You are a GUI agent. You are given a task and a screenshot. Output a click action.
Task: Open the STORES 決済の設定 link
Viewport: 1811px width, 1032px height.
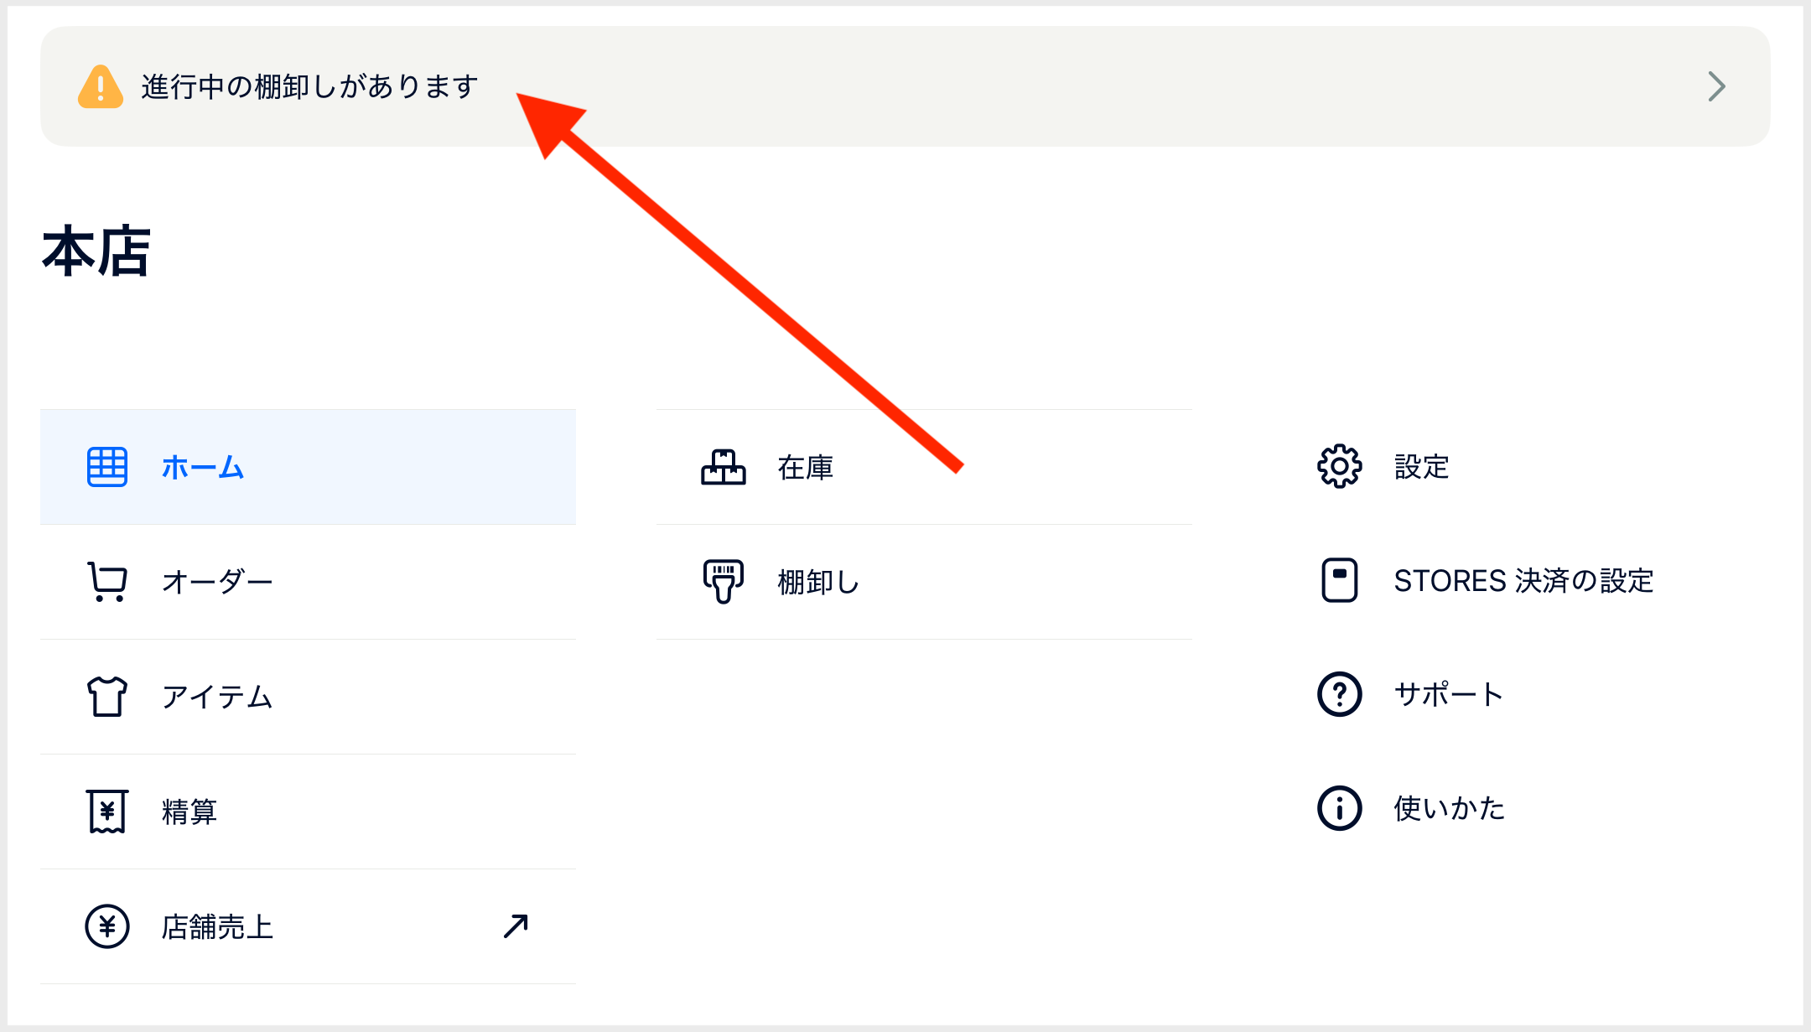1523,580
